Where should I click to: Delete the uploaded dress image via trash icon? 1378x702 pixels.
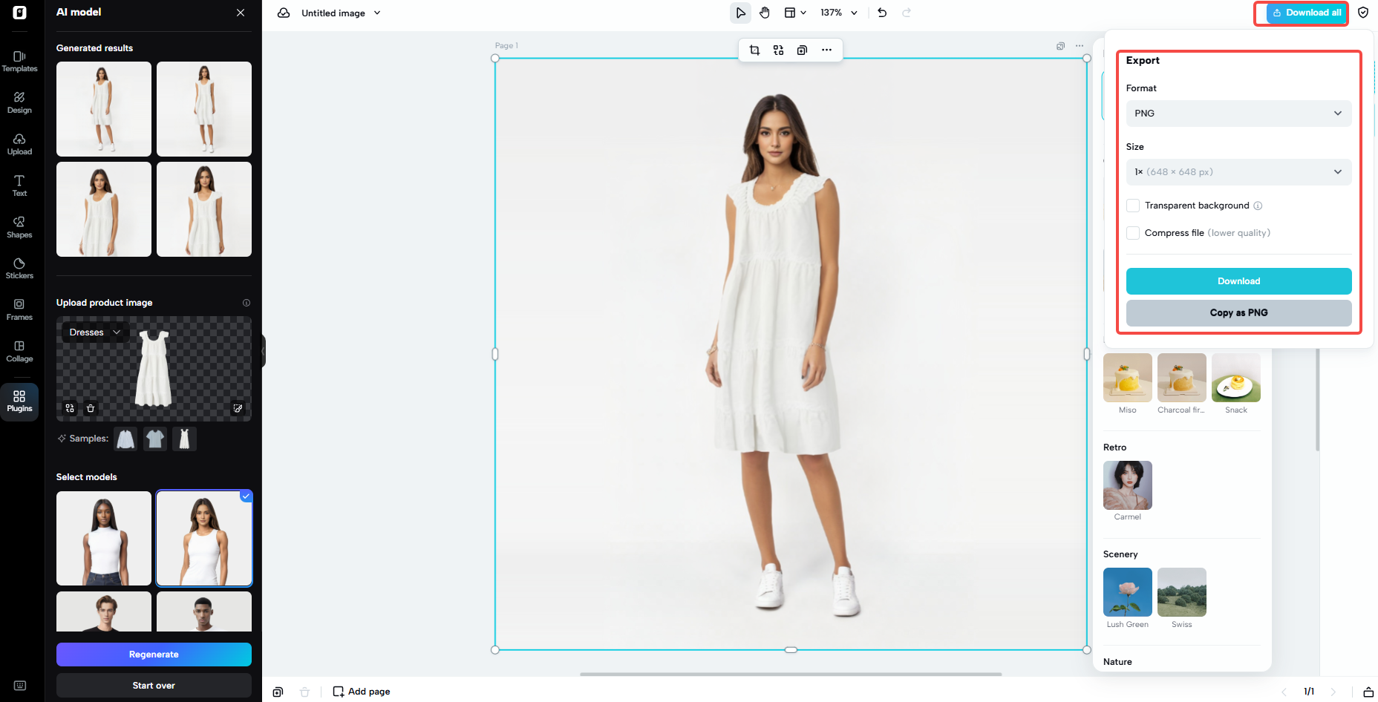click(90, 408)
